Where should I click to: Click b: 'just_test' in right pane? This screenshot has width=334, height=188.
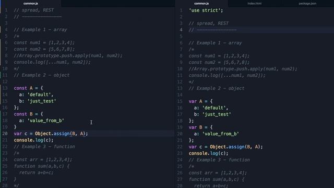212,114
